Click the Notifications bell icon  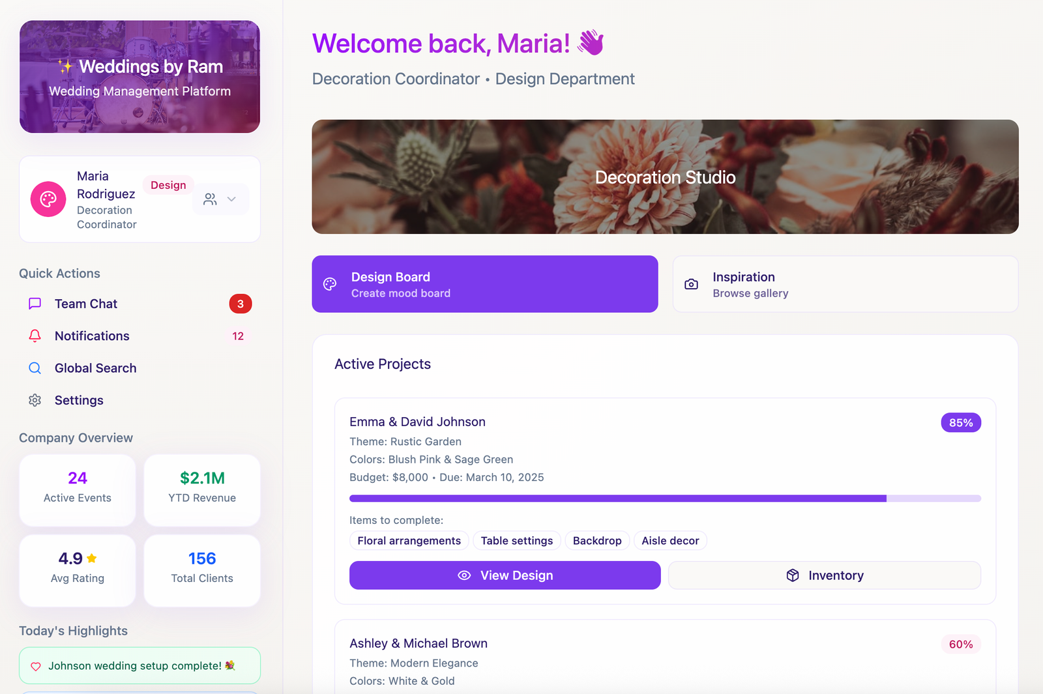coord(35,336)
